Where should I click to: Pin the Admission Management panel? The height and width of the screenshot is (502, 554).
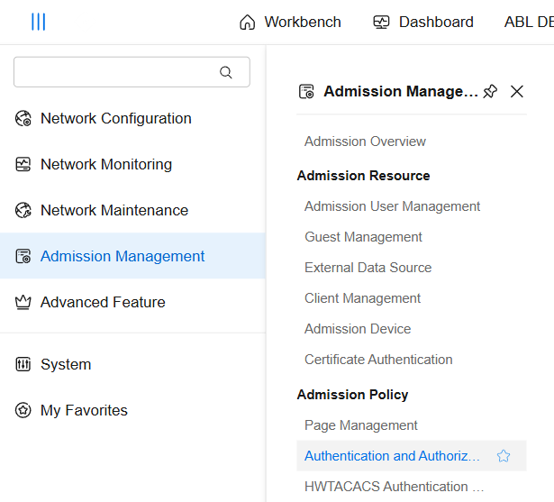tap(490, 91)
